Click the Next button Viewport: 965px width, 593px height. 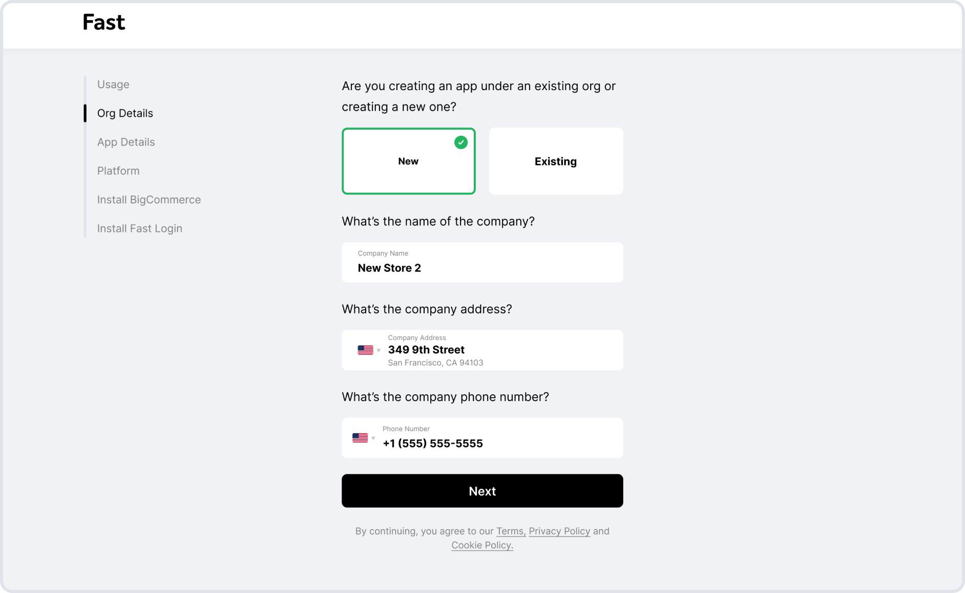(483, 491)
